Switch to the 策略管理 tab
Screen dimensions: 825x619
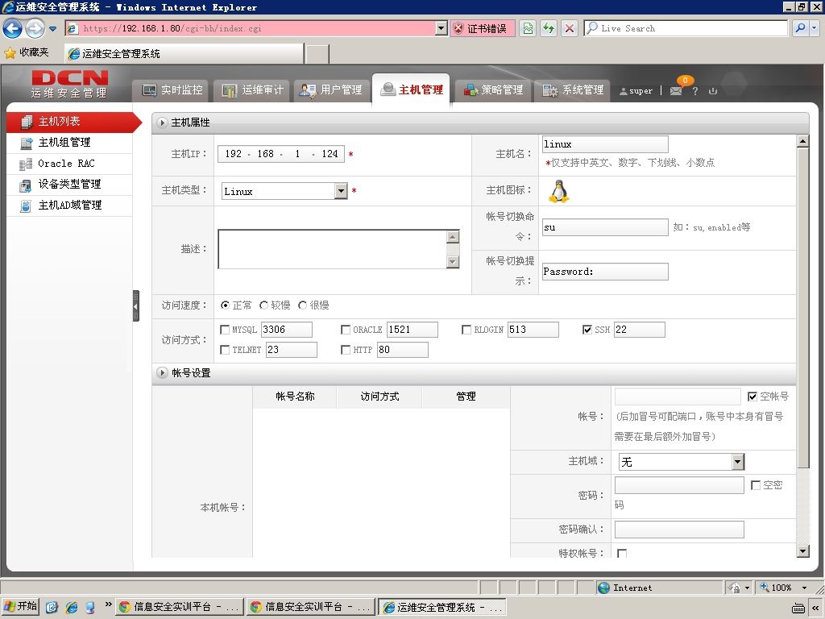(494, 90)
